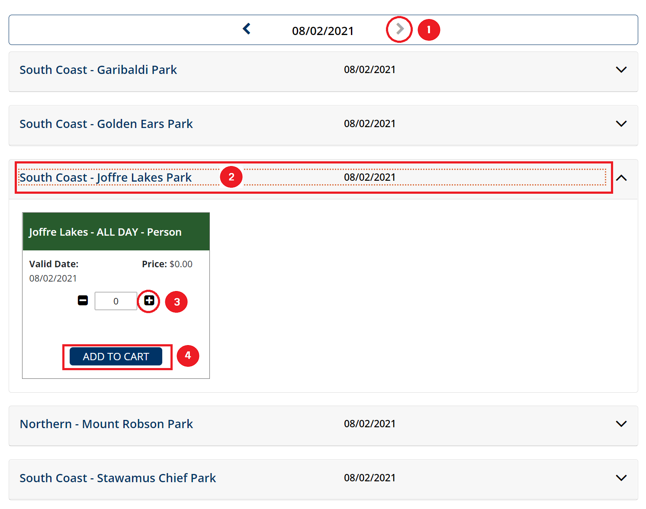646x509 pixels.
Task: Collapse the Joffre Lakes Park section arrow
Action: (621, 178)
